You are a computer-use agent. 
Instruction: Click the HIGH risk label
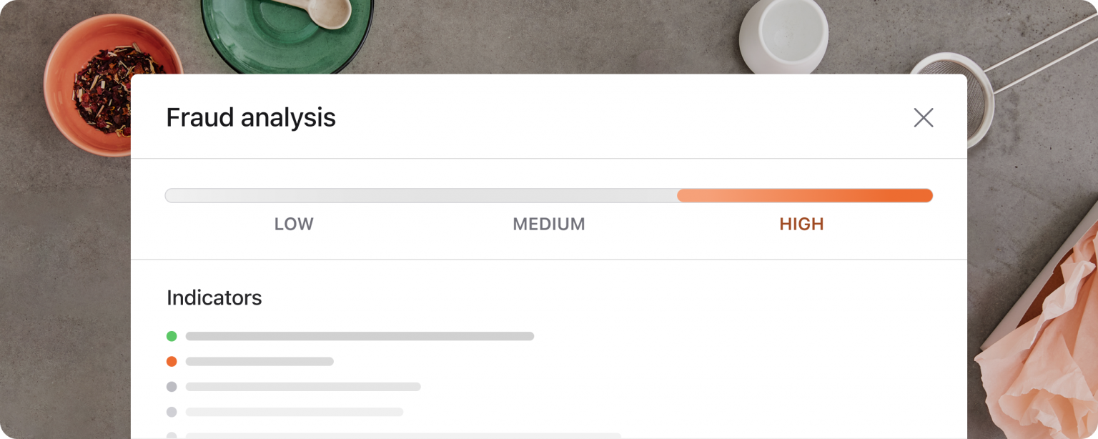[x=803, y=224]
